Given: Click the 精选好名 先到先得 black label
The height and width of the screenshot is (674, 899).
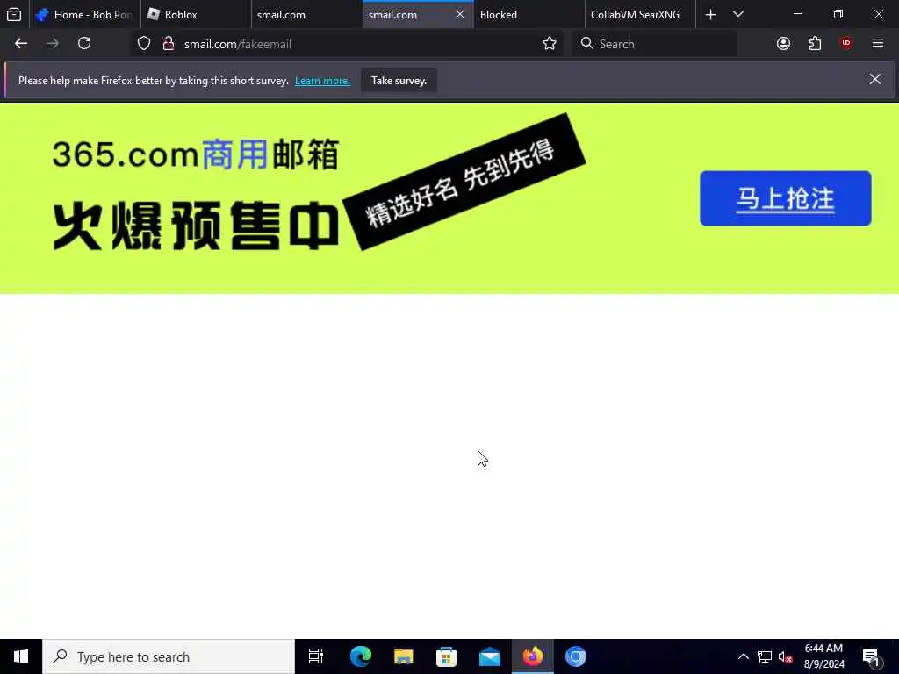Looking at the screenshot, I should pos(464,183).
